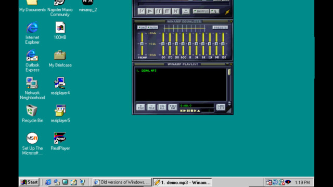Select My Briefcase desktop icon

60,59
